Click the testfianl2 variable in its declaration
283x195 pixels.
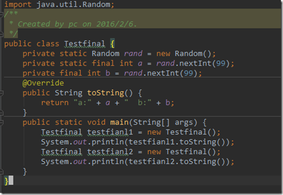coord(110,152)
